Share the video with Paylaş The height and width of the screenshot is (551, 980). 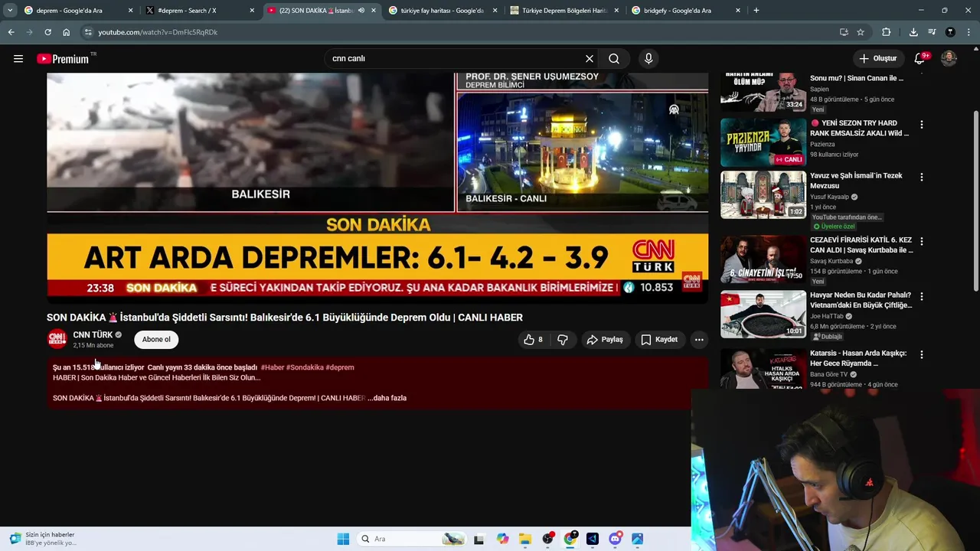[605, 339]
